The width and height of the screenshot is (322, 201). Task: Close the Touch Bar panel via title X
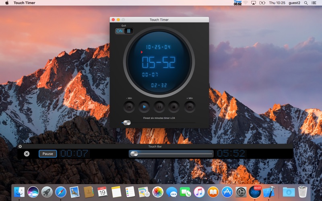tap(20, 146)
